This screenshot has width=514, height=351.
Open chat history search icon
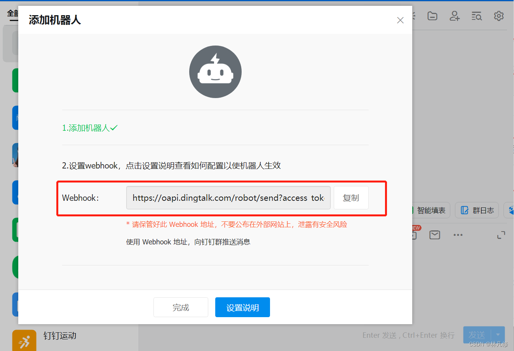click(477, 16)
